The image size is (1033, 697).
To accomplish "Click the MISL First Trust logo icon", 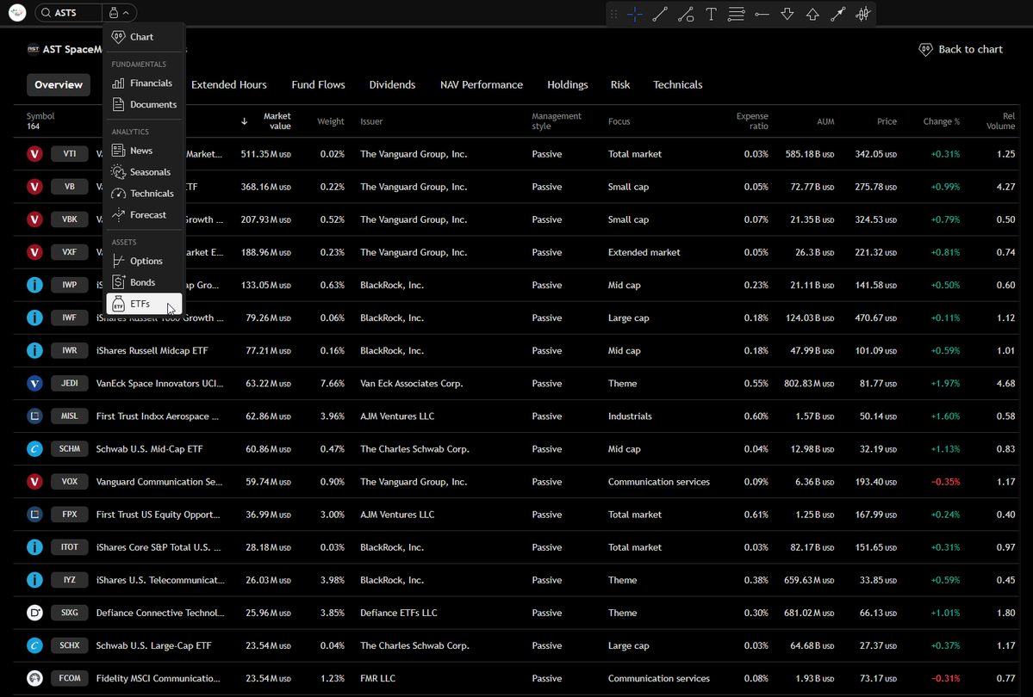I will 35,416.
